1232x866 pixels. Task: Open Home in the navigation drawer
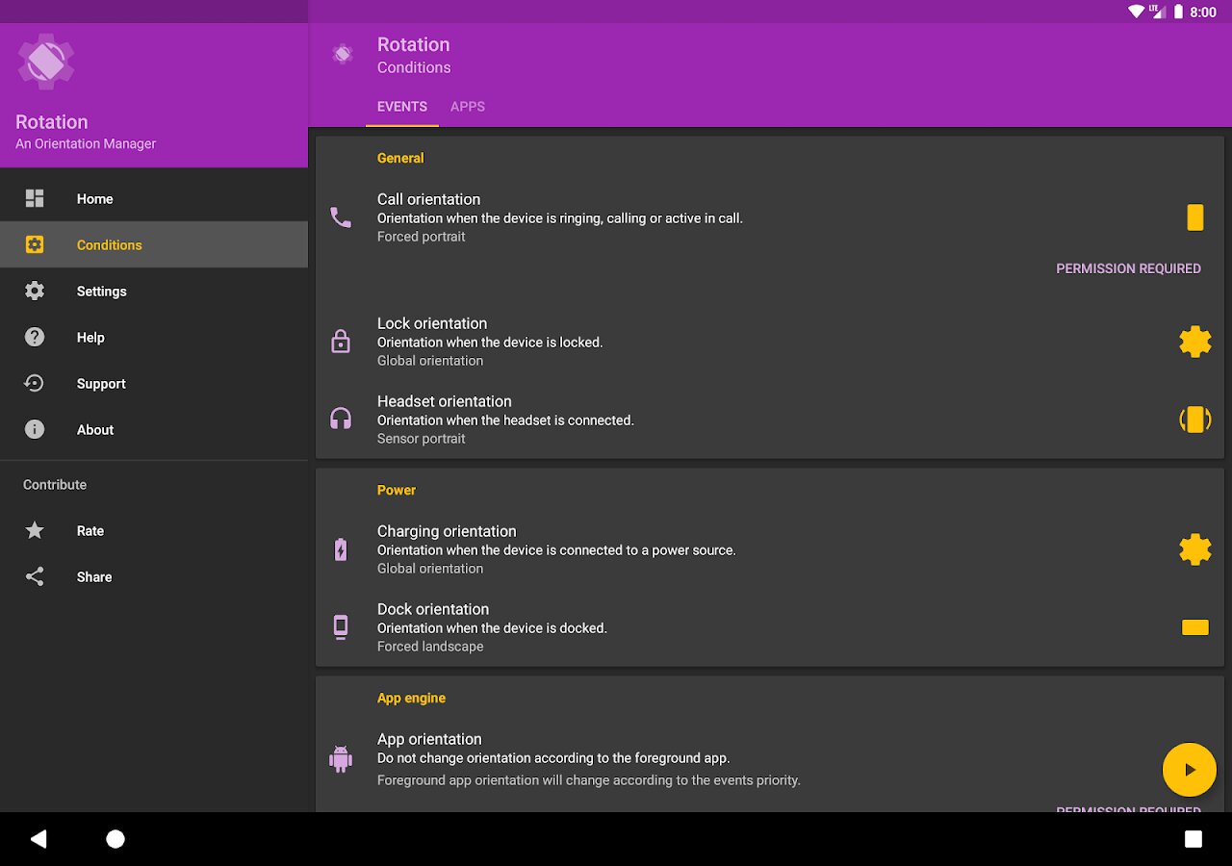pos(154,198)
